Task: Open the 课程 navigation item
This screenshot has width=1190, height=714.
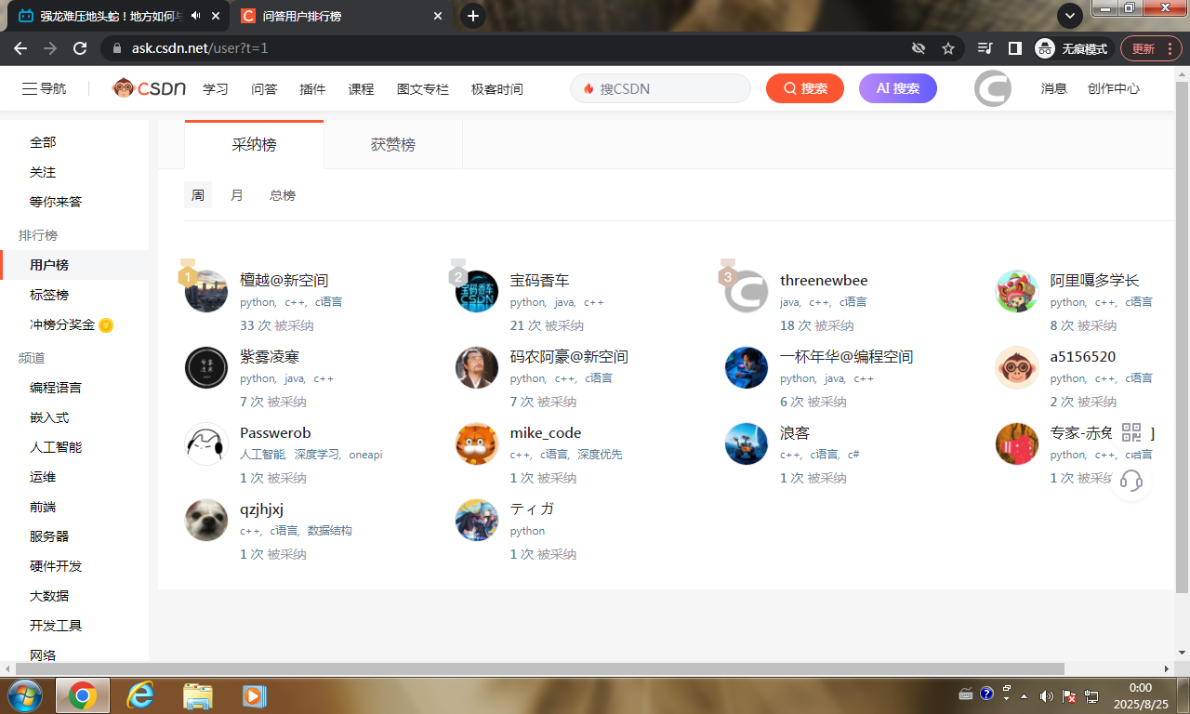Action: point(361,89)
